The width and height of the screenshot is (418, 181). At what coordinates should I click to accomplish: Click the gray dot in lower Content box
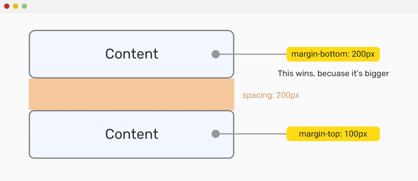(x=216, y=134)
